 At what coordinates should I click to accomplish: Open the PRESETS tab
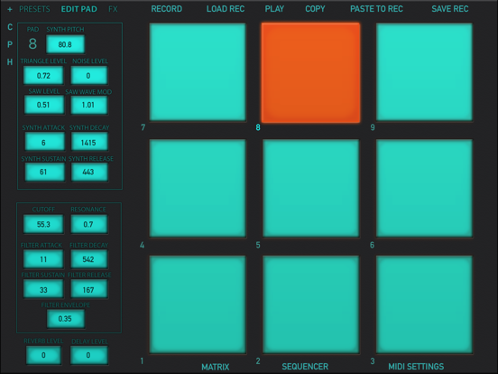[34, 9]
